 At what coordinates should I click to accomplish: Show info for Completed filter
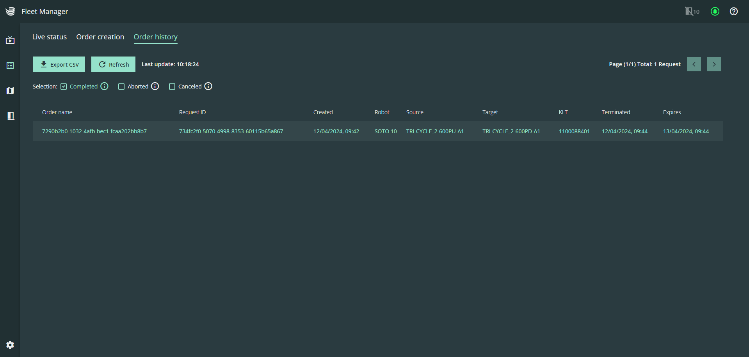pos(104,86)
